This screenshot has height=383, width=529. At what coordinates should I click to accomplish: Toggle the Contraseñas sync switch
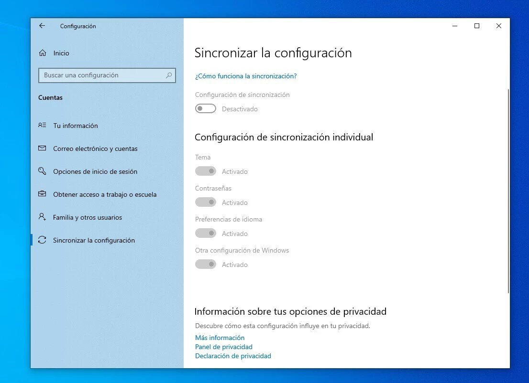[x=206, y=202]
